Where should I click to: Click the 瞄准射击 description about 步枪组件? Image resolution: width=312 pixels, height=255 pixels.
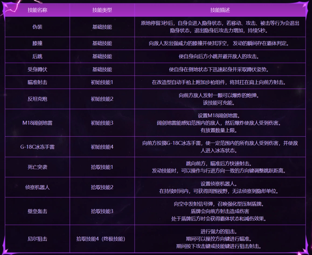coord(219,82)
